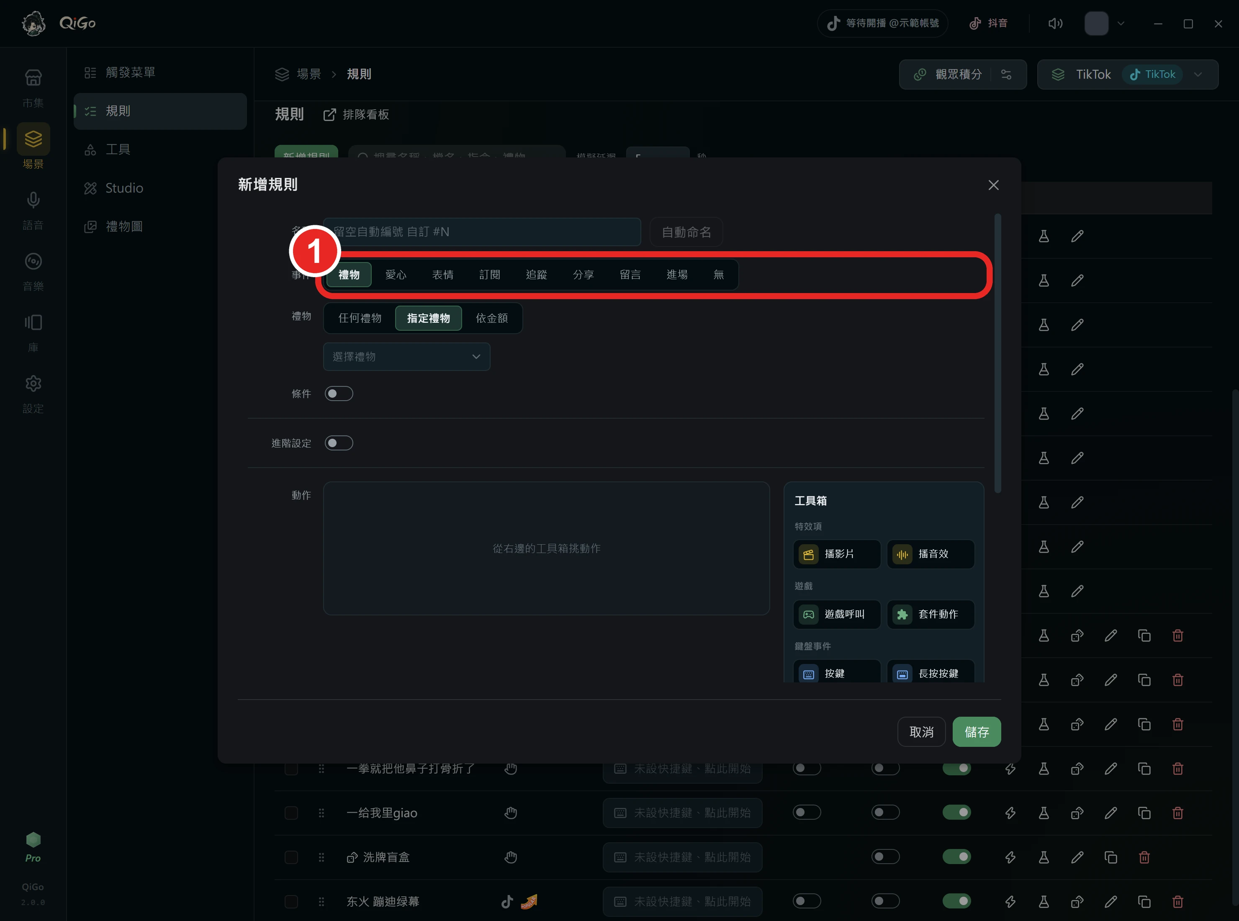Screen dimensions: 1239x921
Task: Click the dialog's vertical scrollbar
Action: click(x=997, y=353)
